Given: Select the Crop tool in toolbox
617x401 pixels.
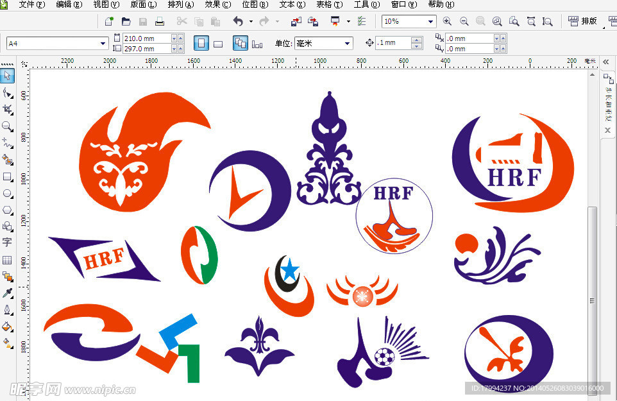Looking at the screenshot, I should 8,110.
